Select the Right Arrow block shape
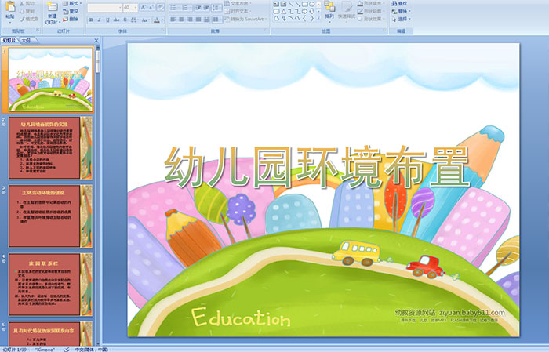Screen dimensions: 549x352 click(304, 12)
